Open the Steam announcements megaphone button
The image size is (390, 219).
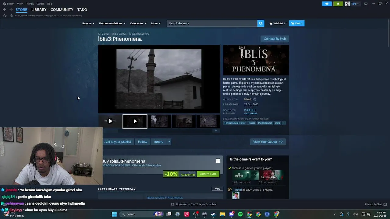tap(327, 4)
